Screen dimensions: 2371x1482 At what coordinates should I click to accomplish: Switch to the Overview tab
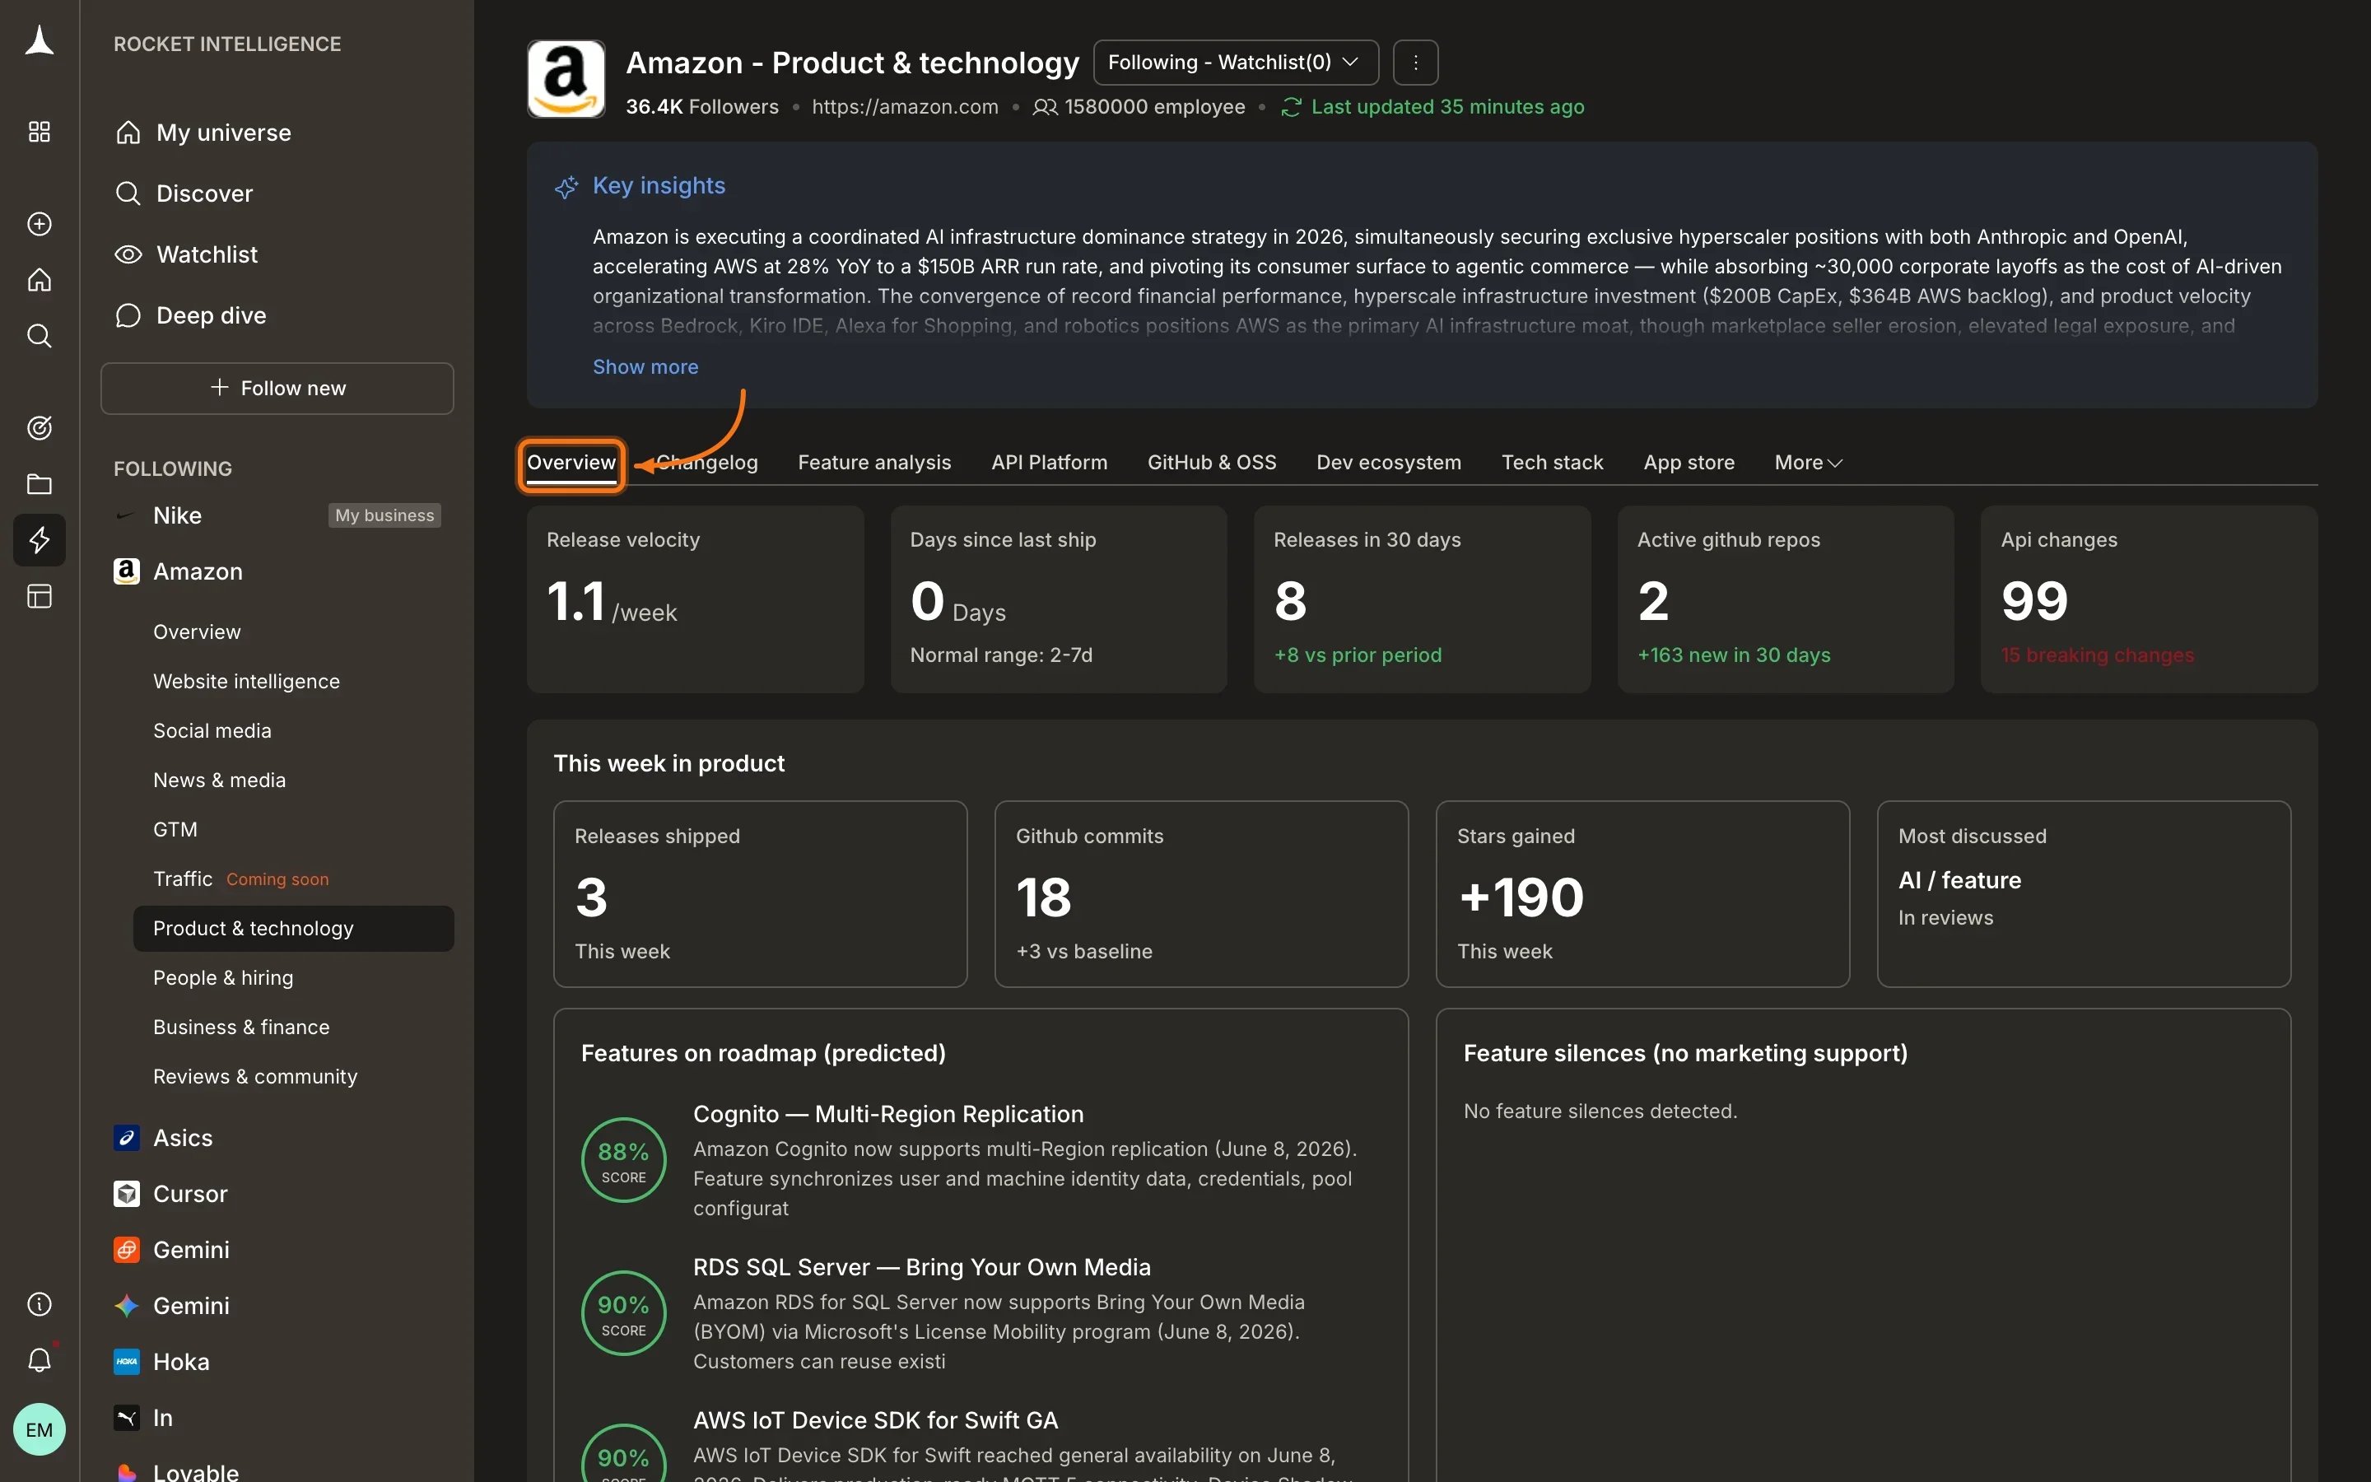tap(571, 463)
